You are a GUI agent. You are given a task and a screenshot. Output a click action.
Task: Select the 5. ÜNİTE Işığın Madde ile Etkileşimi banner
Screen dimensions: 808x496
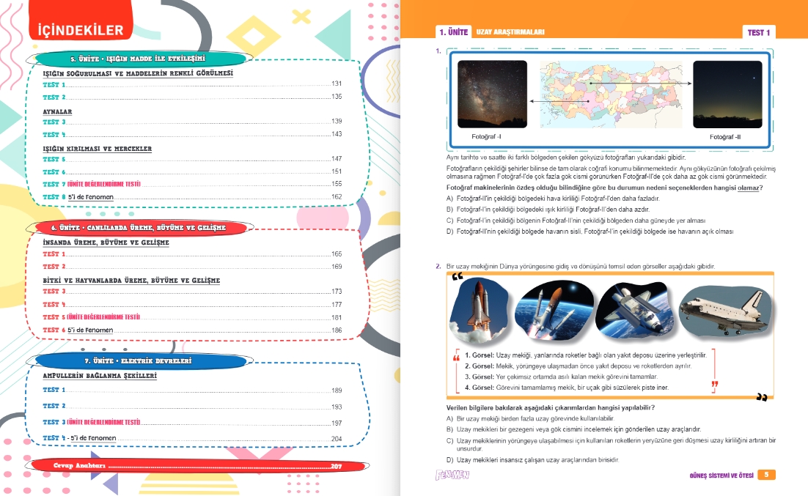tap(138, 59)
